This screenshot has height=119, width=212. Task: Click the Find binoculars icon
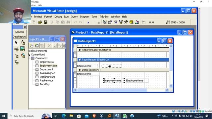tap(68, 22)
